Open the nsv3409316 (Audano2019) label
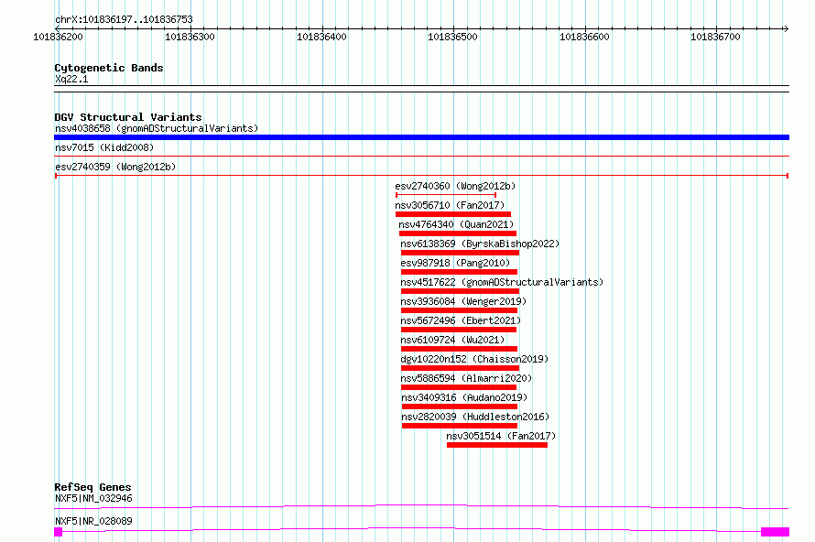 click(x=464, y=397)
